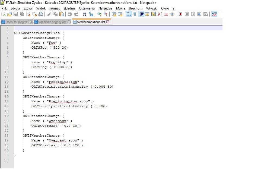The image size is (274, 183).
Task: Toggle ABC spell check icon
Action: [x=214, y=14]
